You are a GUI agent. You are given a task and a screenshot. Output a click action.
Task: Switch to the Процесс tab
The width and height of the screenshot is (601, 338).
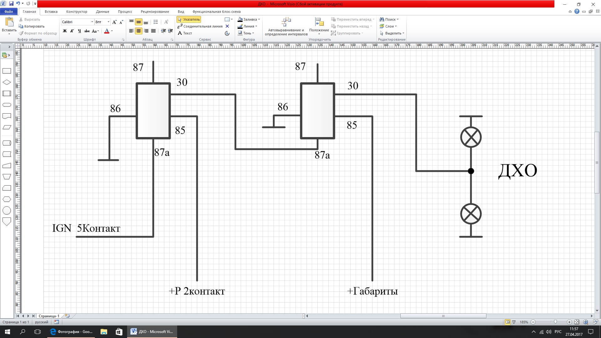(x=125, y=12)
